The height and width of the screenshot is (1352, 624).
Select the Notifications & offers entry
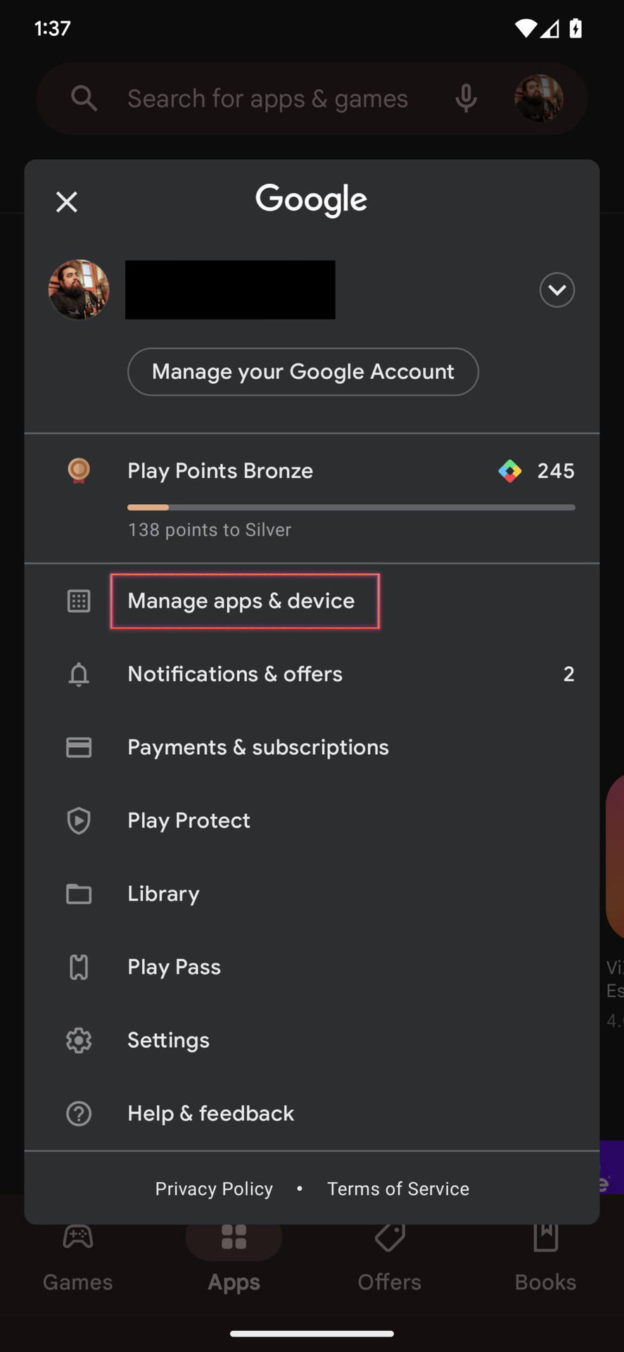click(235, 675)
